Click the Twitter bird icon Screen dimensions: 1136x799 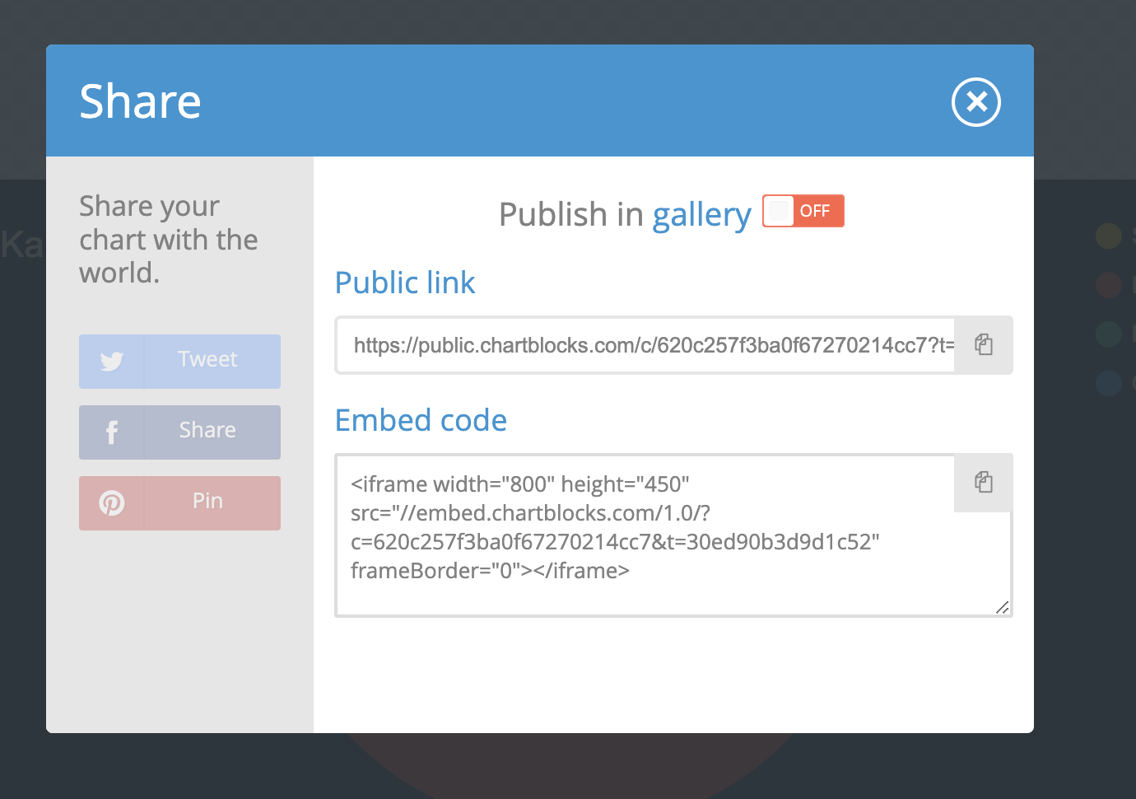click(x=111, y=361)
